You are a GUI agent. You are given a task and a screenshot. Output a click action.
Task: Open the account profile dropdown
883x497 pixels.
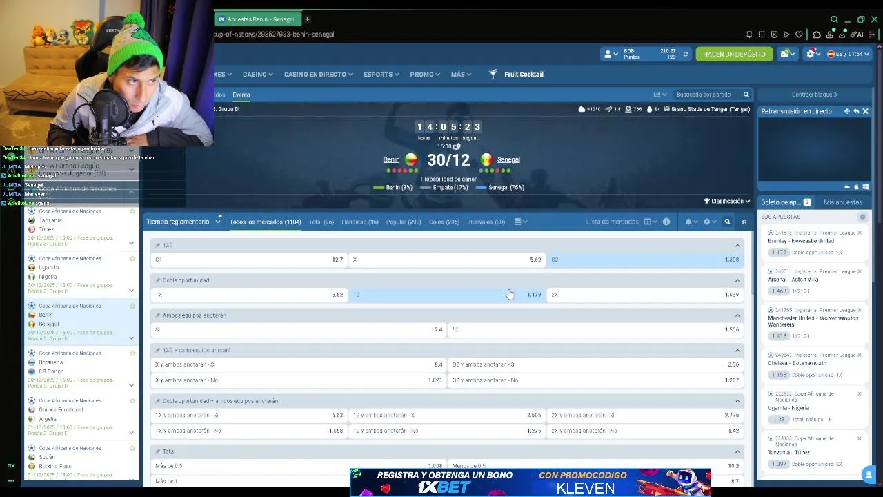[x=611, y=54]
